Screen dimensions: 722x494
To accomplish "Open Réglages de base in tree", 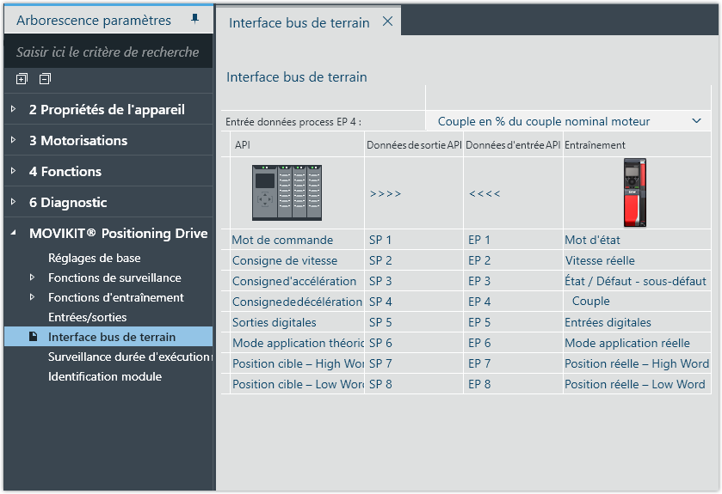I will pyautogui.click(x=94, y=258).
